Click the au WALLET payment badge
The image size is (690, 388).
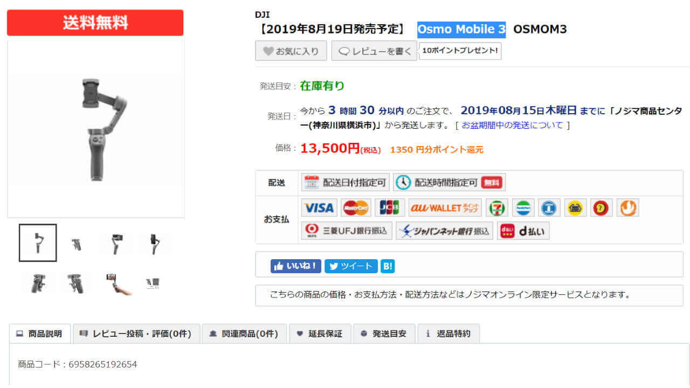click(445, 207)
